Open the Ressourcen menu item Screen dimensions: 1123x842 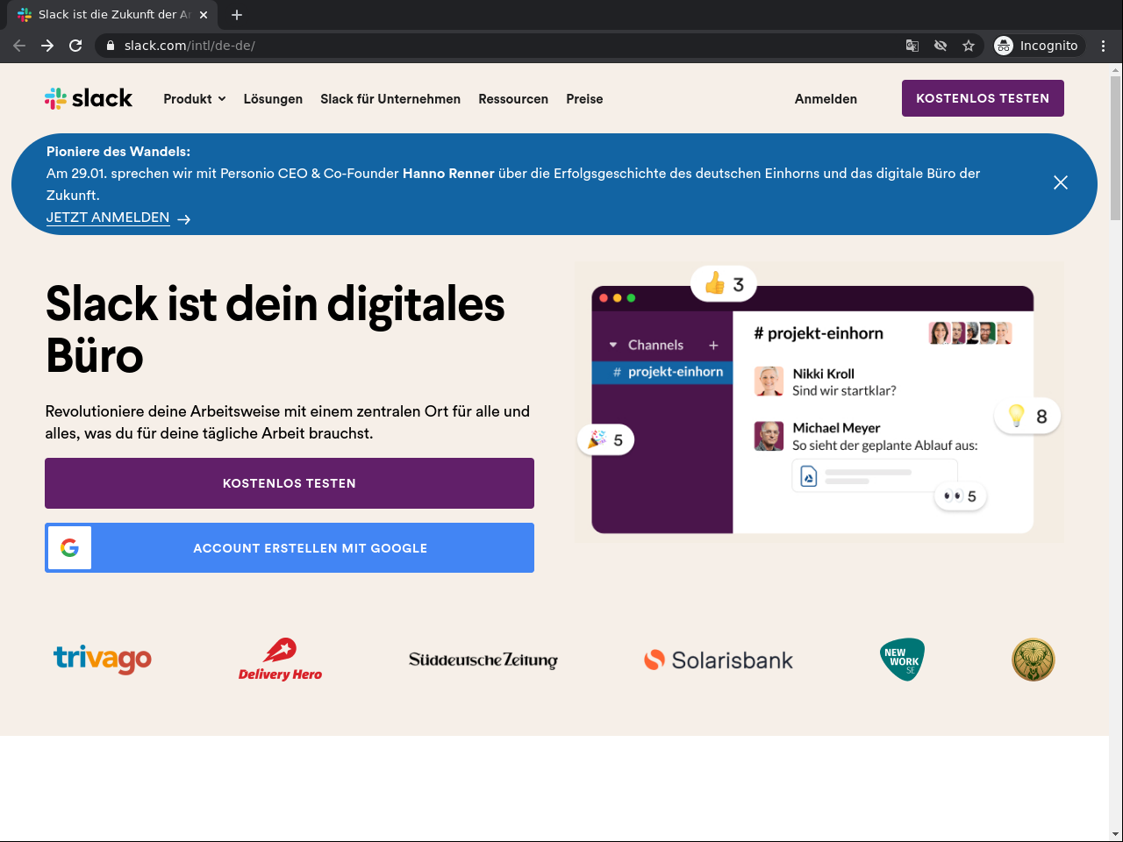tap(513, 99)
